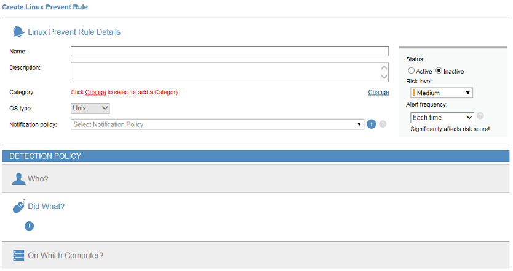Click help icon beside Alert frequency
This screenshot has height=271, width=513.
(480, 116)
